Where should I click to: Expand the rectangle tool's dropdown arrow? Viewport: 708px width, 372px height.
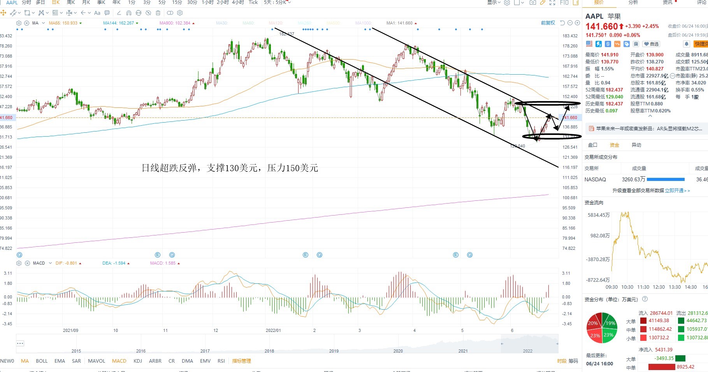point(33,13)
